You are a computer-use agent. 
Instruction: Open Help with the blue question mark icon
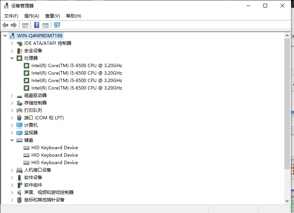tap(37, 25)
